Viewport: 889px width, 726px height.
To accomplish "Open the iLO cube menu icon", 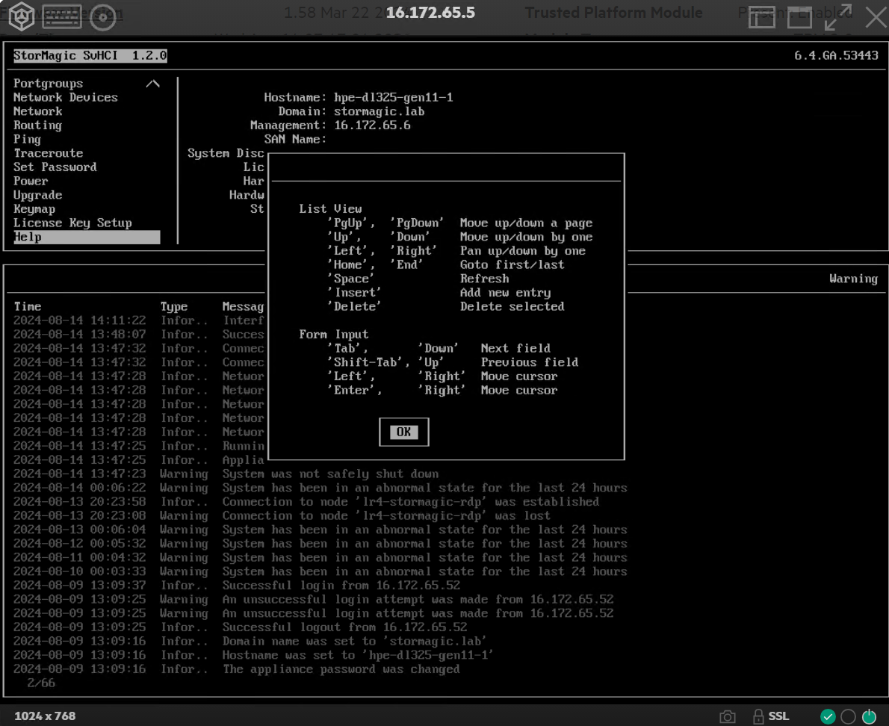I will 21,16.
